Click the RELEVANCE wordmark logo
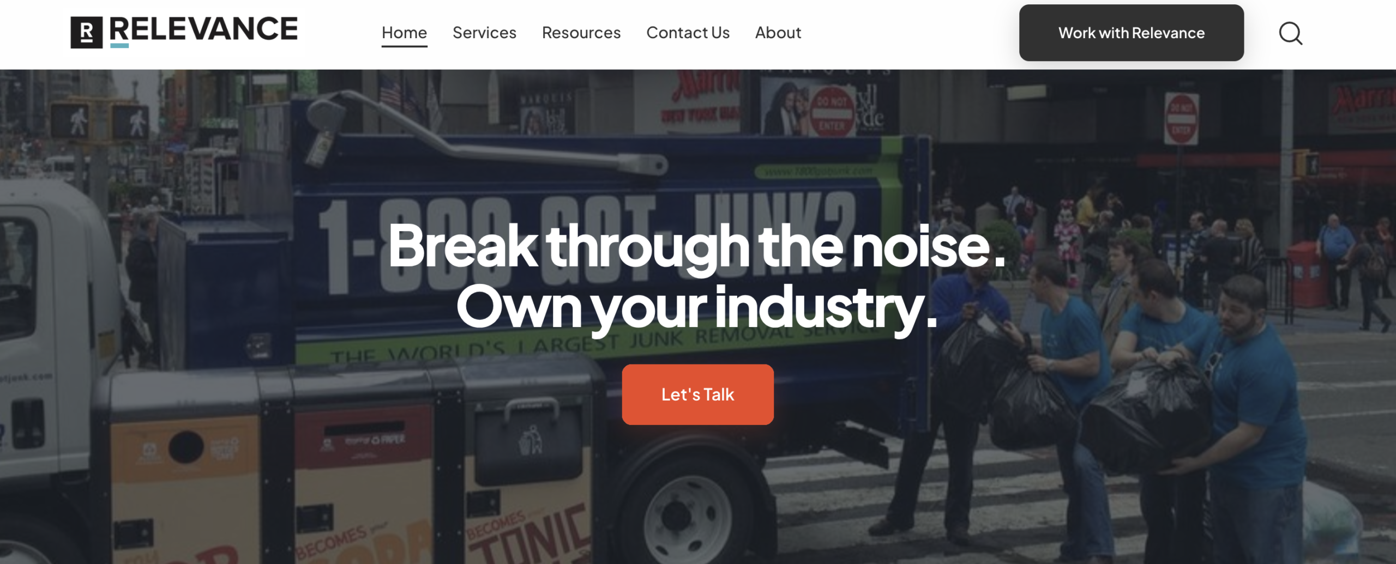Screen dimensions: 1396x564 click(204, 31)
